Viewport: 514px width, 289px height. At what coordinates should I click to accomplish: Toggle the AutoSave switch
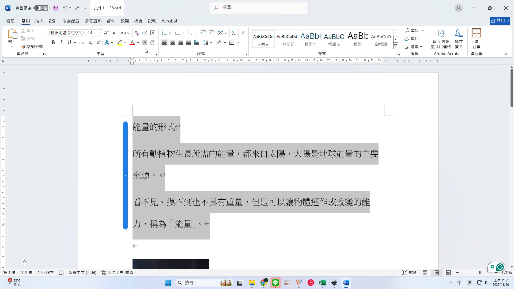[41, 8]
